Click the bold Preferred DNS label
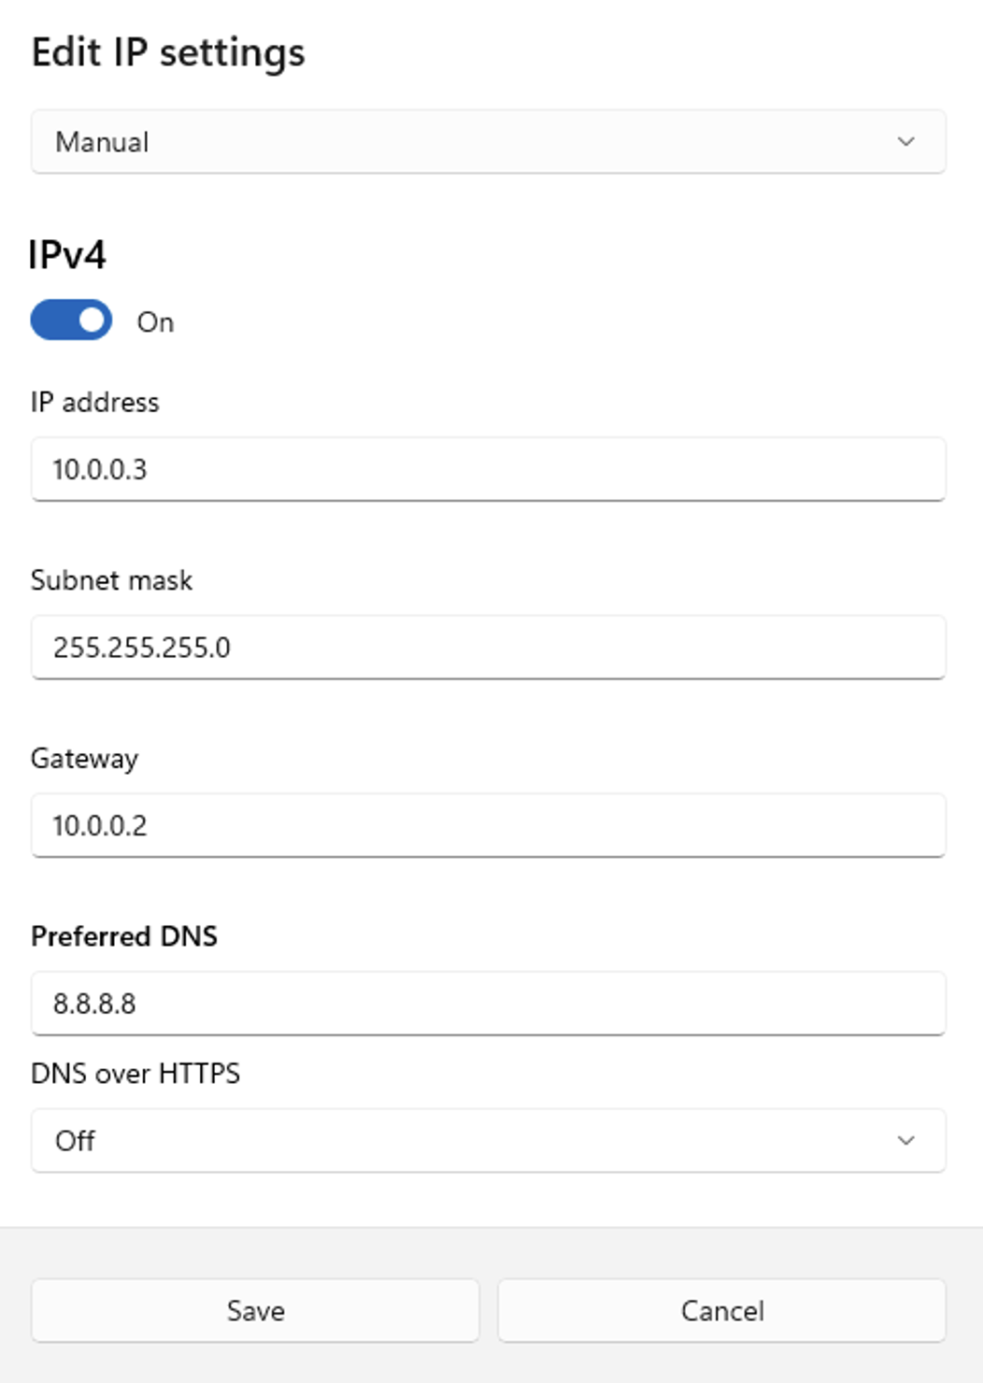The image size is (983, 1383). (125, 936)
